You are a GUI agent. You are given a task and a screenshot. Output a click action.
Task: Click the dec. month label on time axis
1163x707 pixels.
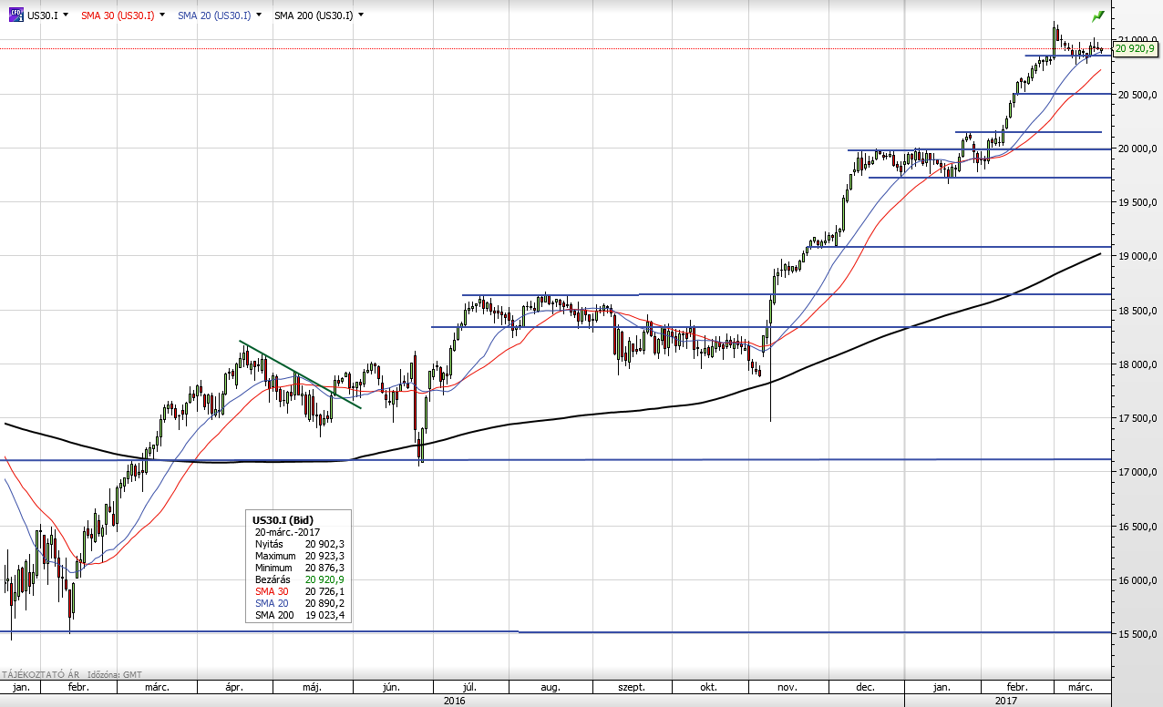pyautogui.click(x=865, y=688)
